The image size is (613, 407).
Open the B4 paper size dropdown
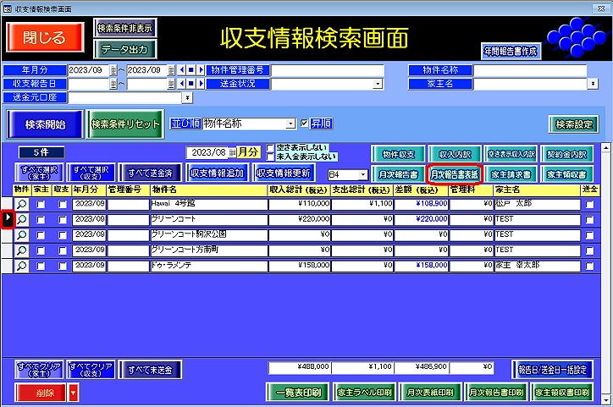(363, 174)
